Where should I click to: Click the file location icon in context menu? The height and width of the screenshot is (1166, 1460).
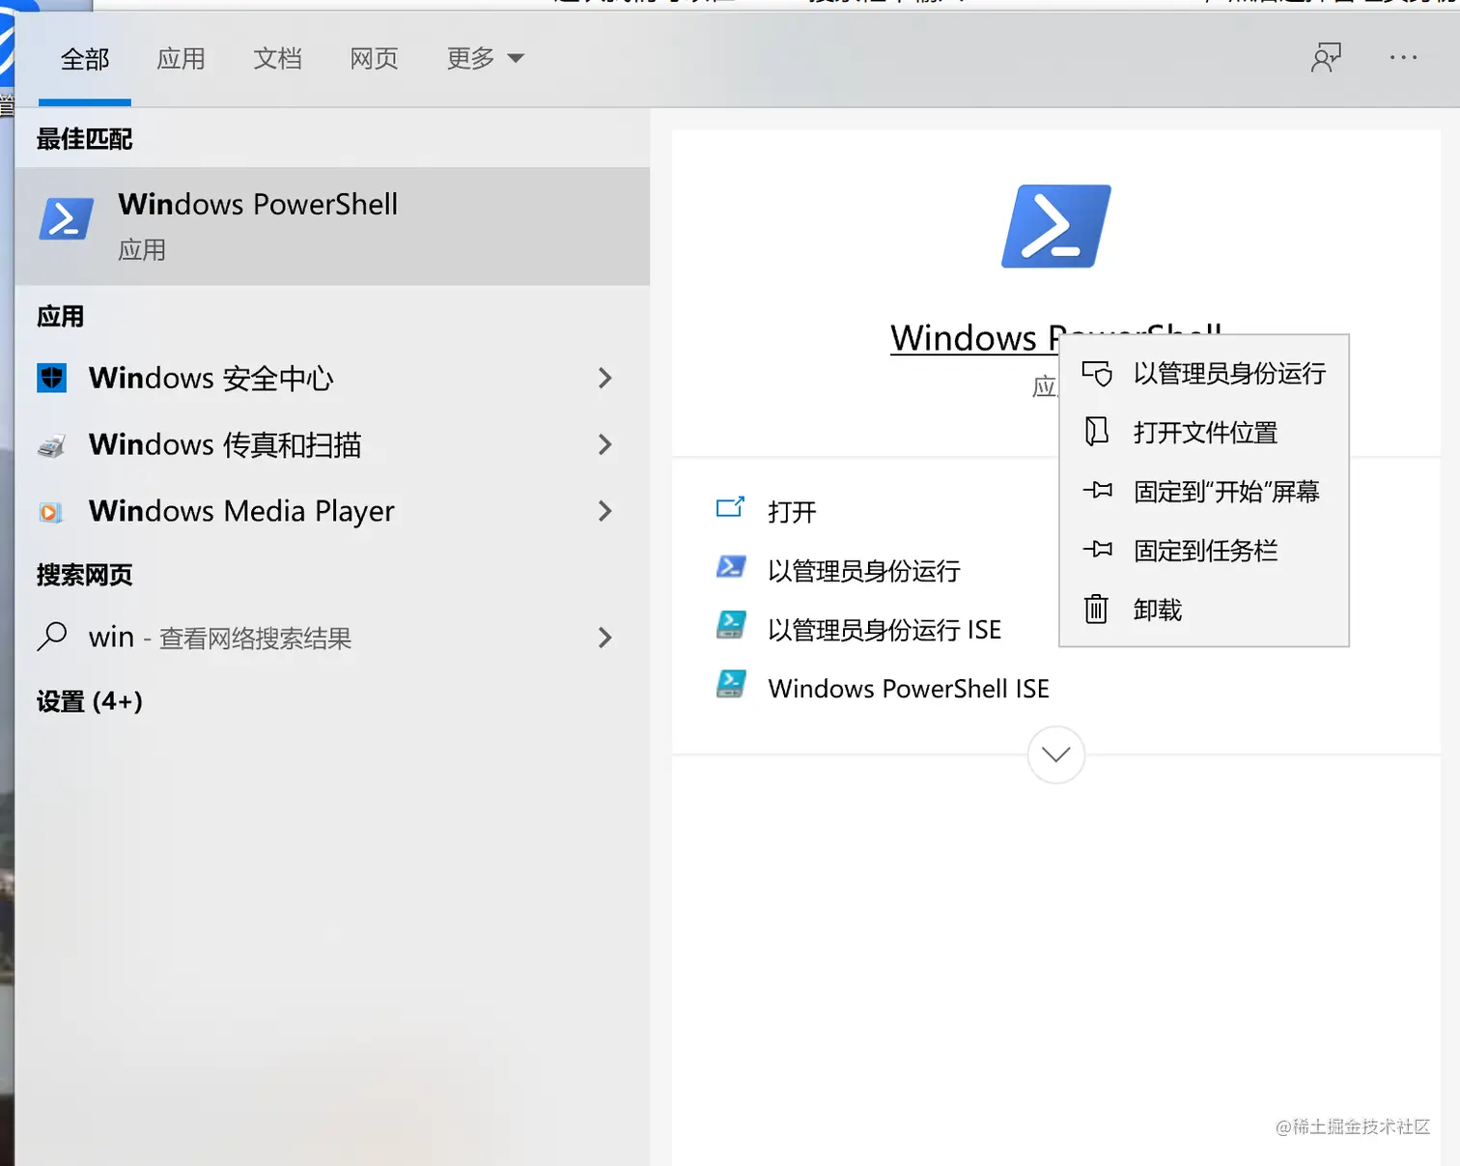coord(1097,431)
